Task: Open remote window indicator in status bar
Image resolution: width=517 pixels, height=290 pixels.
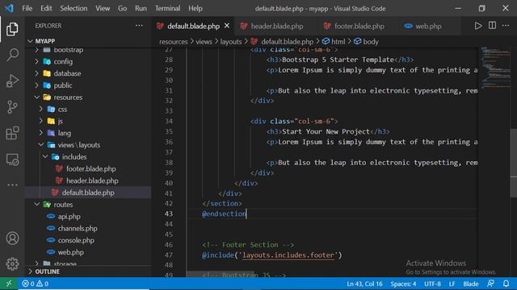Action: pyautogui.click(x=9, y=284)
